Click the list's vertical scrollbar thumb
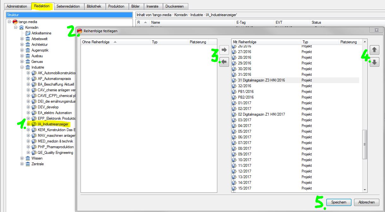 (x=365, y=144)
